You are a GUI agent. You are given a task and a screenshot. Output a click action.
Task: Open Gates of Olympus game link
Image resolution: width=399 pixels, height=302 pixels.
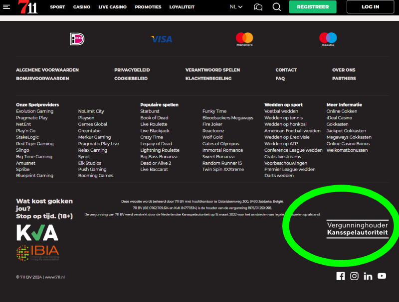(x=221, y=144)
